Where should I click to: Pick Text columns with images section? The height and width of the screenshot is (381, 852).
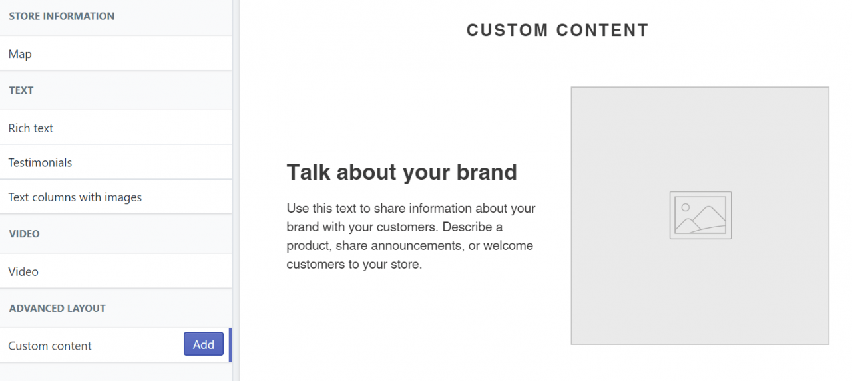point(116,197)
